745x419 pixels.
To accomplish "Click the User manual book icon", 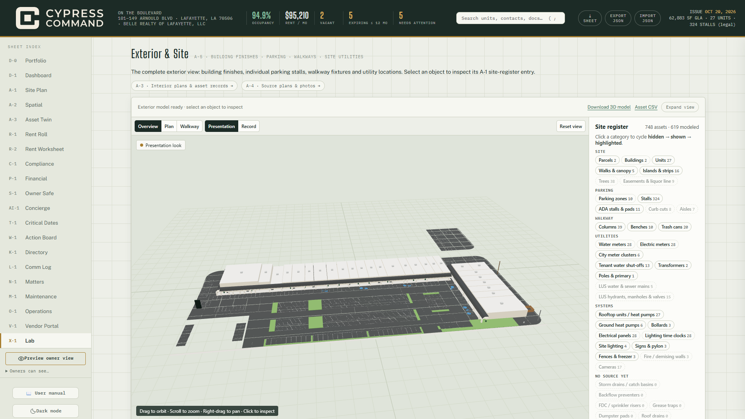I will pos(29,393).
